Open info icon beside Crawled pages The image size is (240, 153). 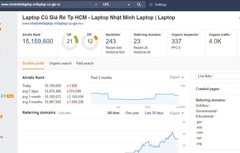220,88
